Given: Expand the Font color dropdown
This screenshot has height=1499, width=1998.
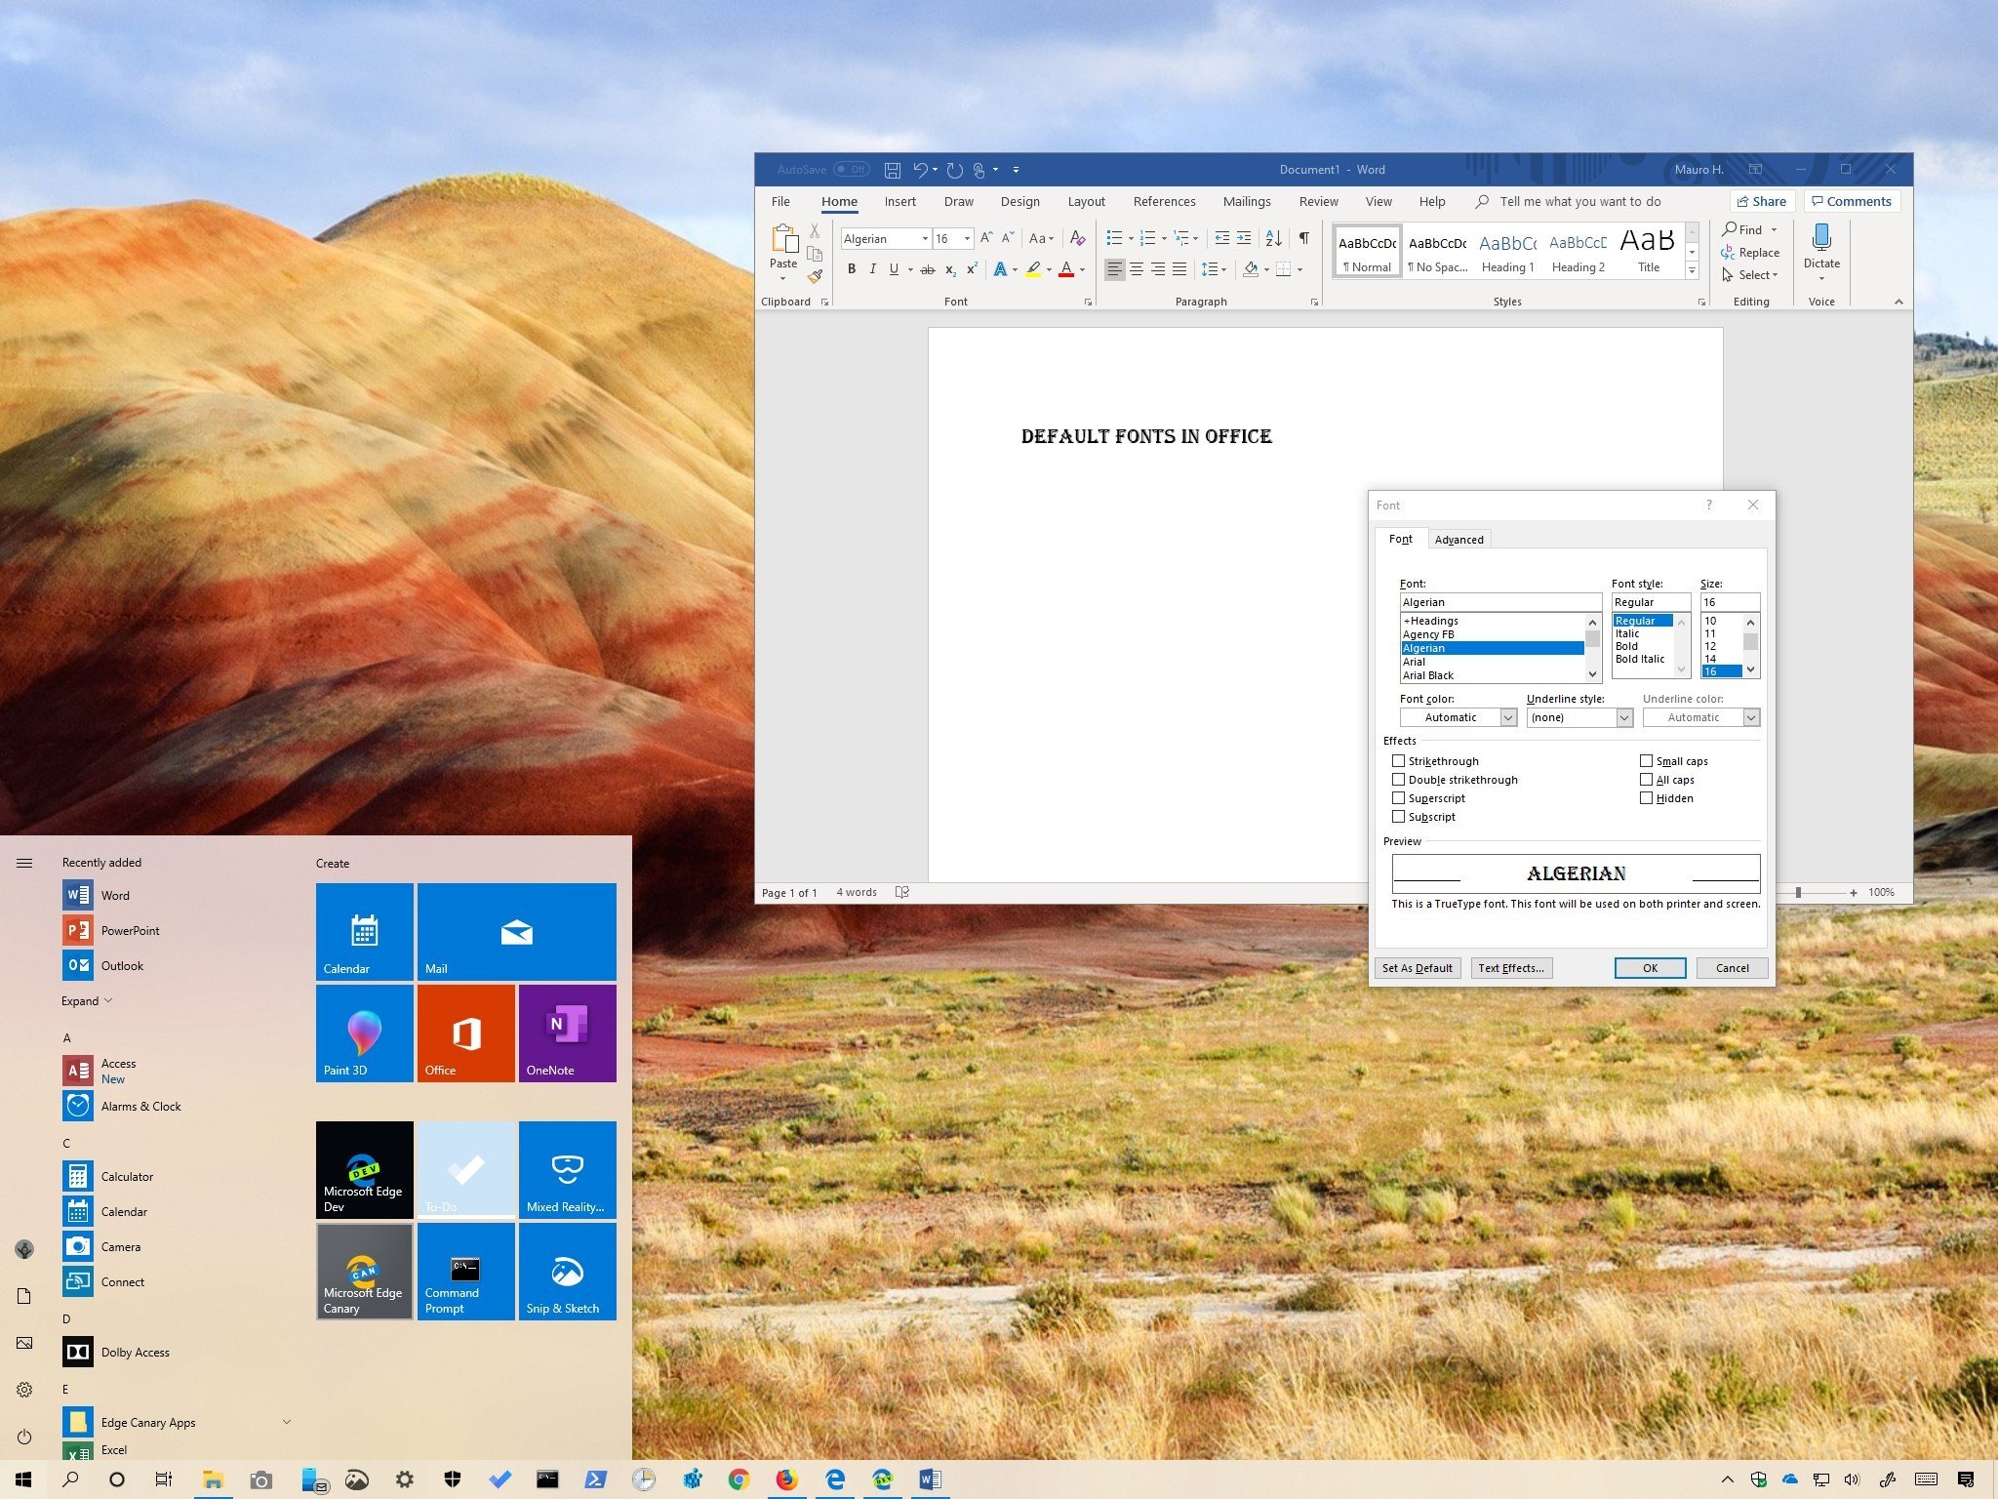Looking at the screenshot, I should coord(1504,716).
